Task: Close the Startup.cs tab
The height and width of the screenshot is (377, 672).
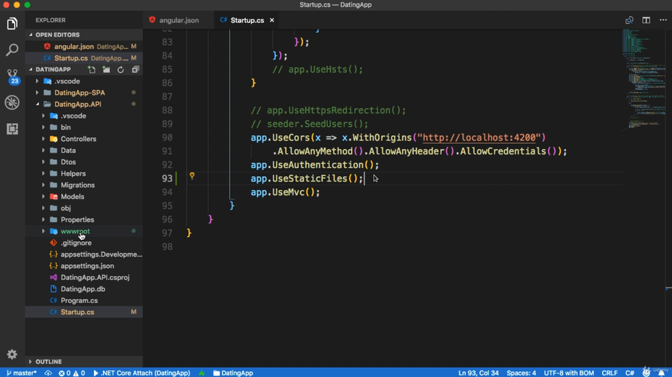Action: pyautogui.click(x=271, y=20)
